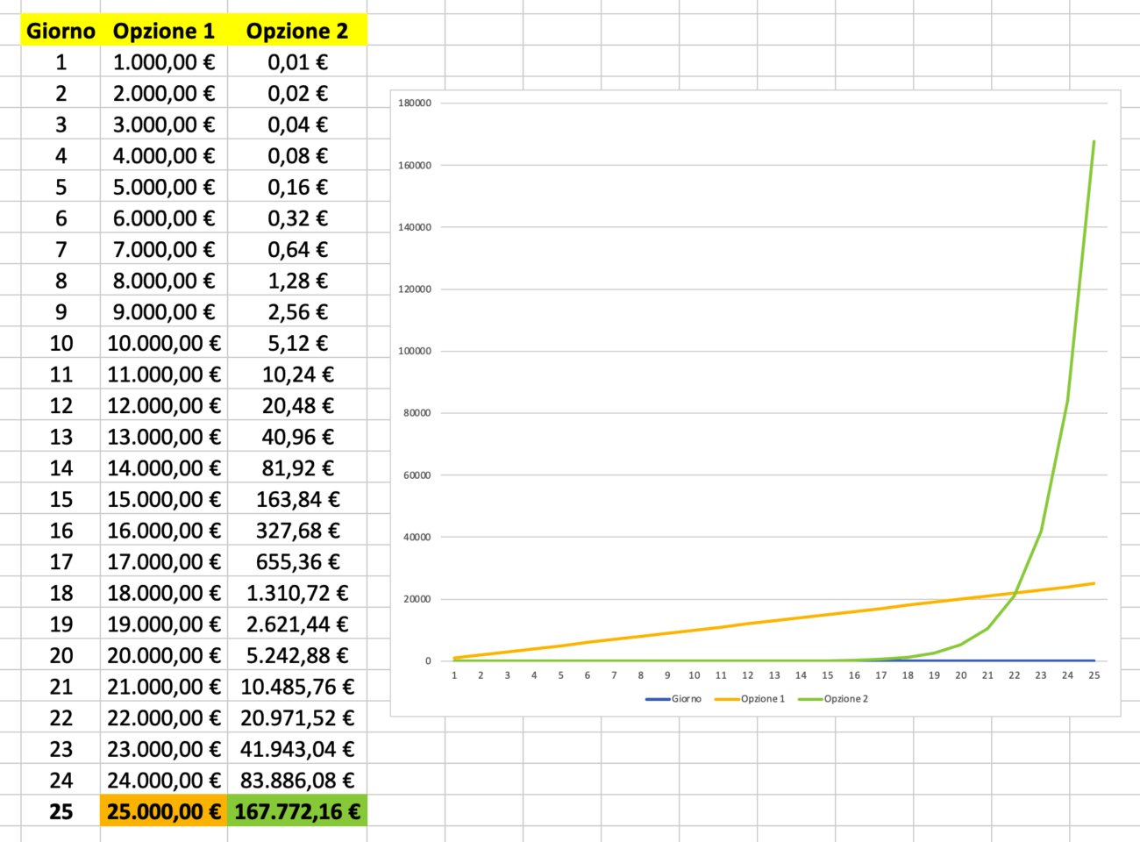Select the cell with 40,96 €

click(297, 437)
